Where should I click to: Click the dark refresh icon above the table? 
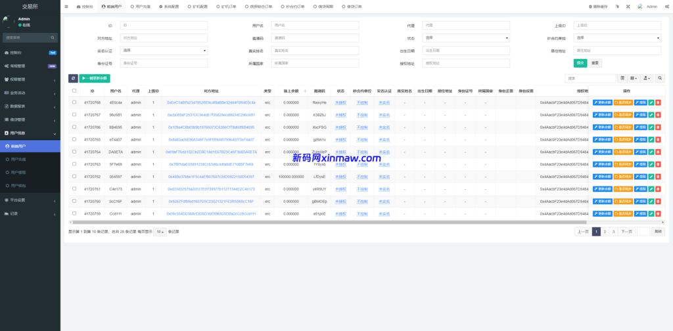73,78
